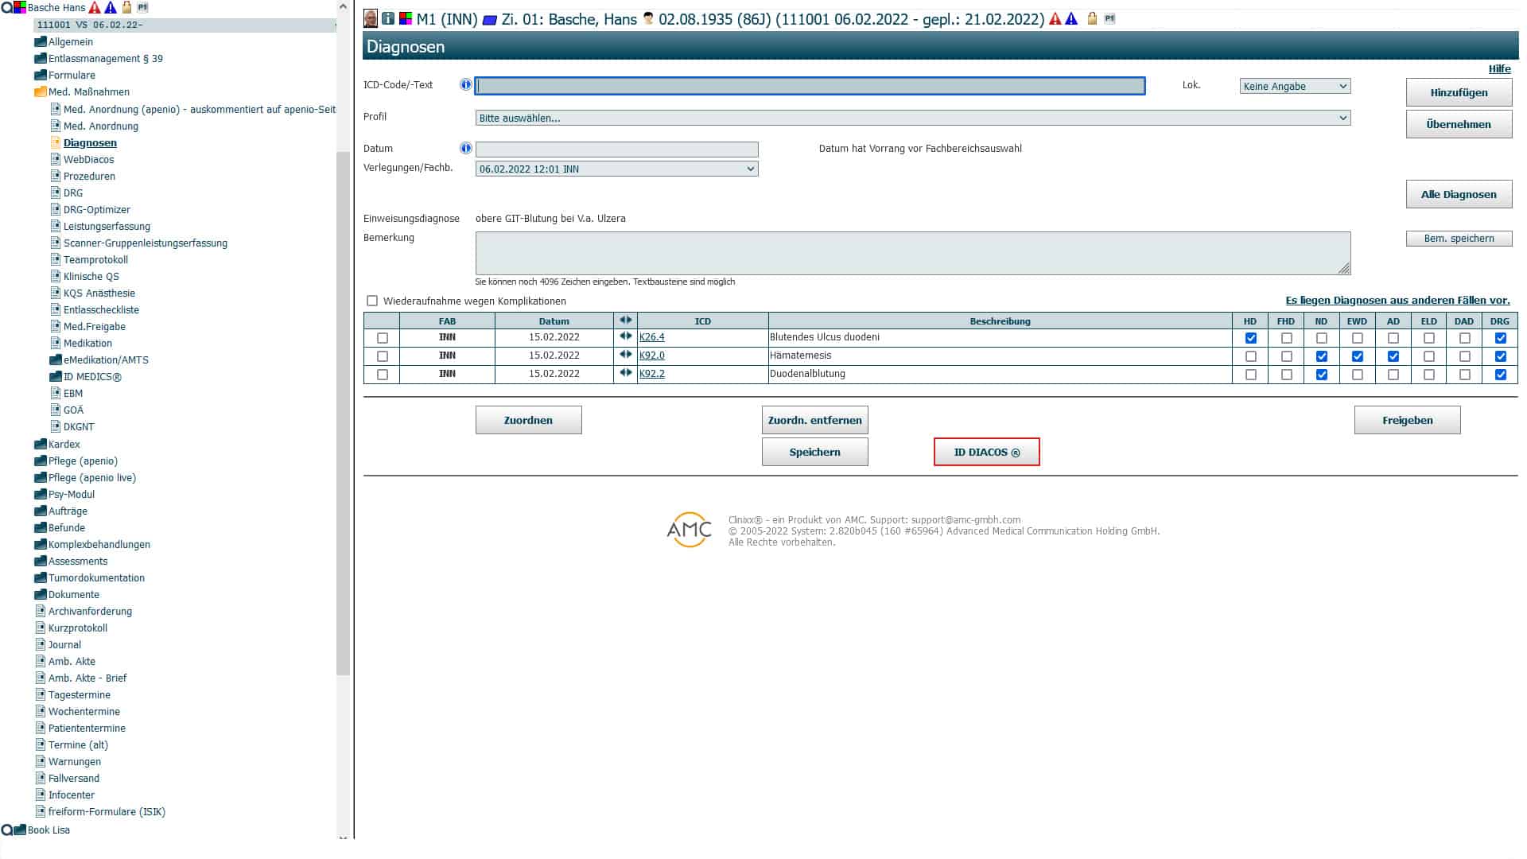Click into the ICD-Code/-Text input field
Viewport: 1527px width, 859px height.
click(810, 86)
